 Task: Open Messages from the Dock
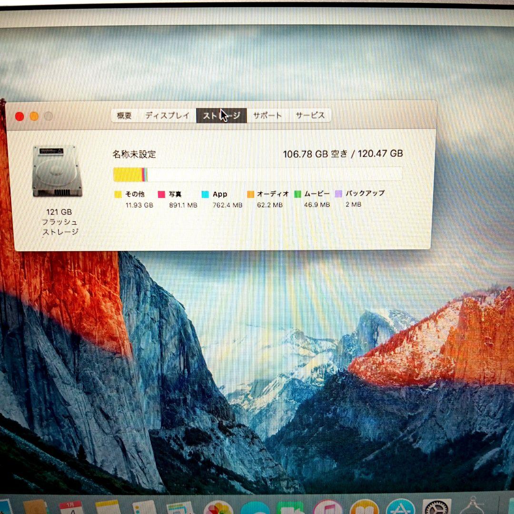click(x=255, y=508)
